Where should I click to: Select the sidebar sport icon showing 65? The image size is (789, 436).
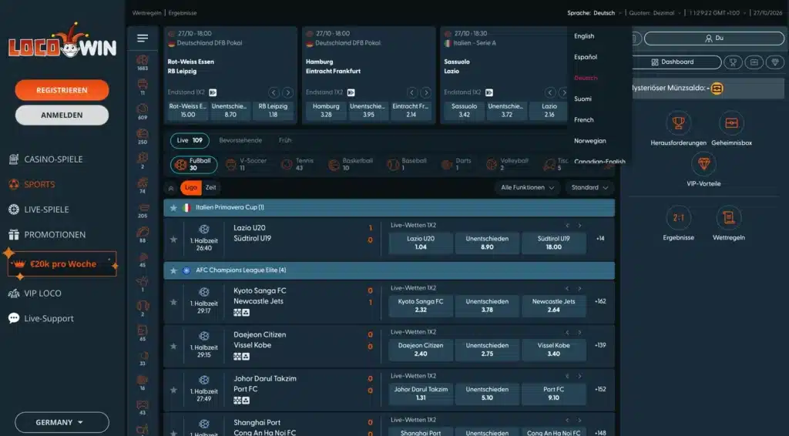[143, 334]
